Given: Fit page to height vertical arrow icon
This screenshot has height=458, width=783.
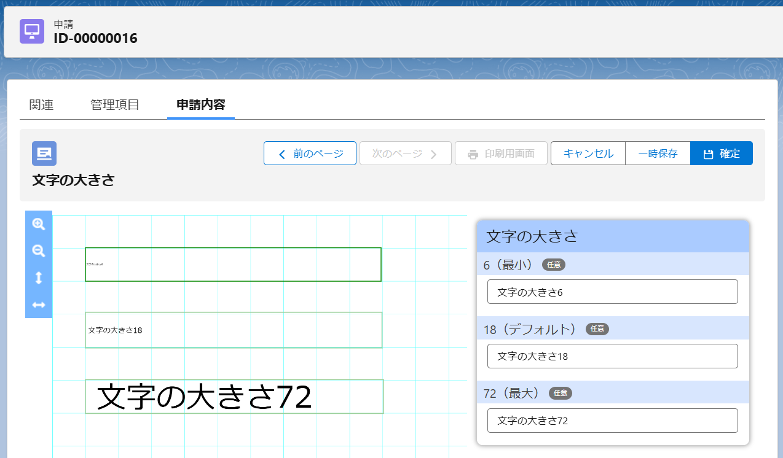Looking at the screenshot, I should tap(39, 278).
